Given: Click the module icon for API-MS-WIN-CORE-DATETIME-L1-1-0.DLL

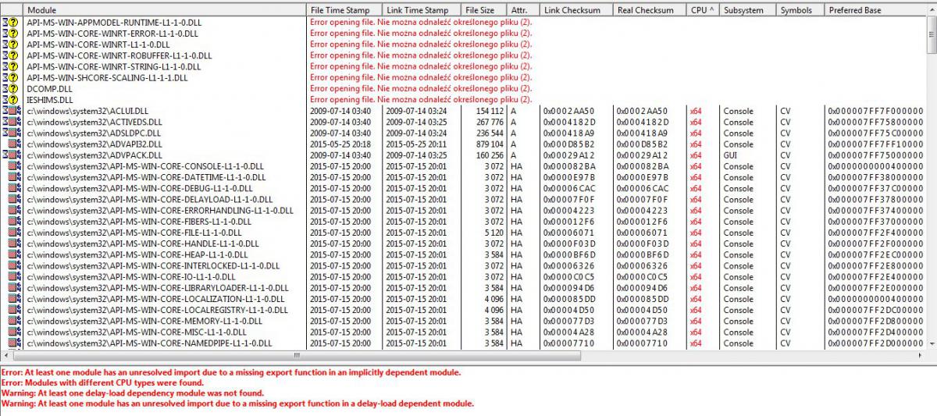Looking at the screenshot, I should (13, 177).
